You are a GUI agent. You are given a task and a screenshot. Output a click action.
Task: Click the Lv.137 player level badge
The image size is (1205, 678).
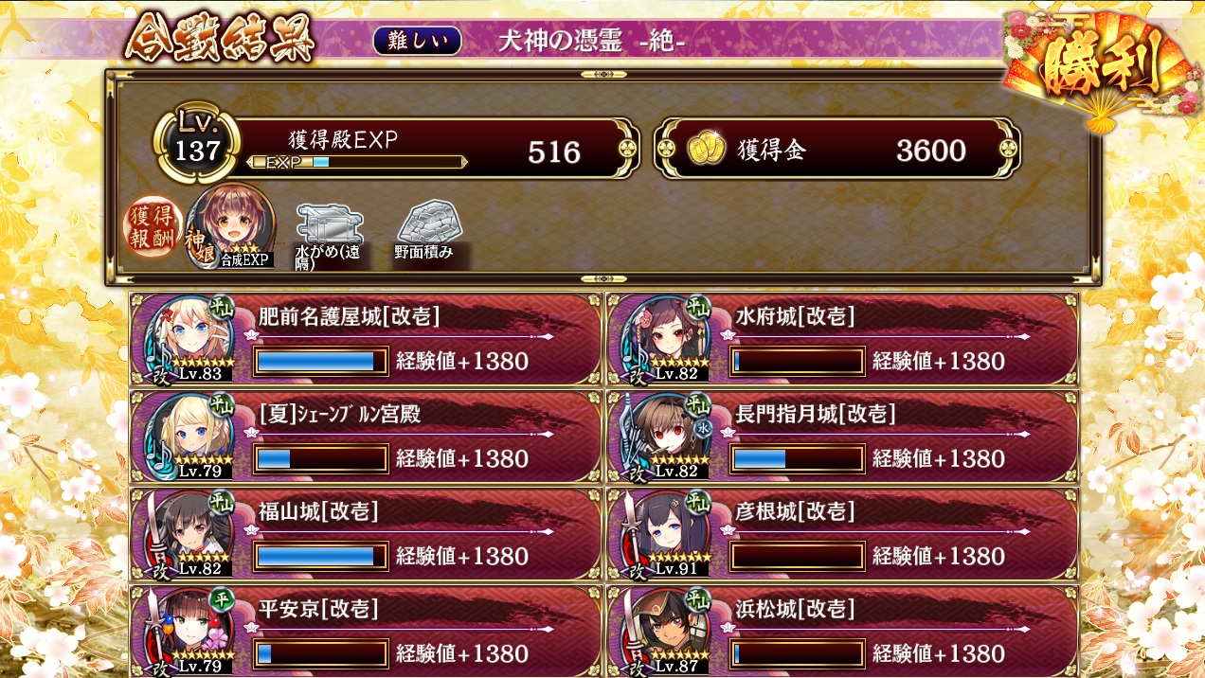coord(197,143)
